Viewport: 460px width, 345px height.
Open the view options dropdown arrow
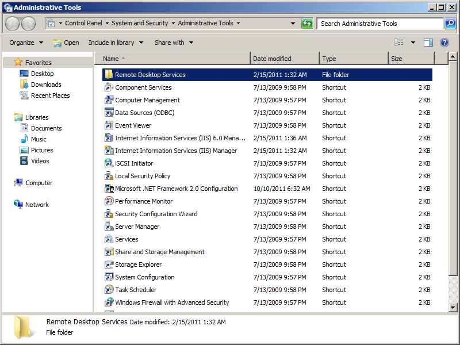[x=413, y=43]
